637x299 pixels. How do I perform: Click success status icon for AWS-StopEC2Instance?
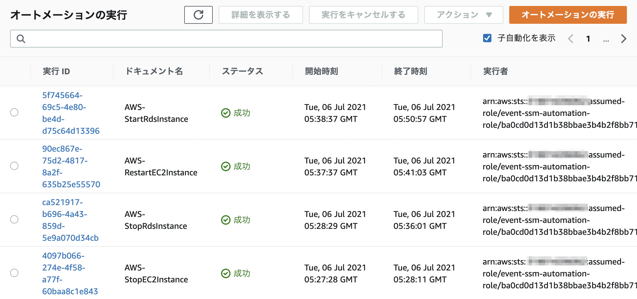[226, 273]
